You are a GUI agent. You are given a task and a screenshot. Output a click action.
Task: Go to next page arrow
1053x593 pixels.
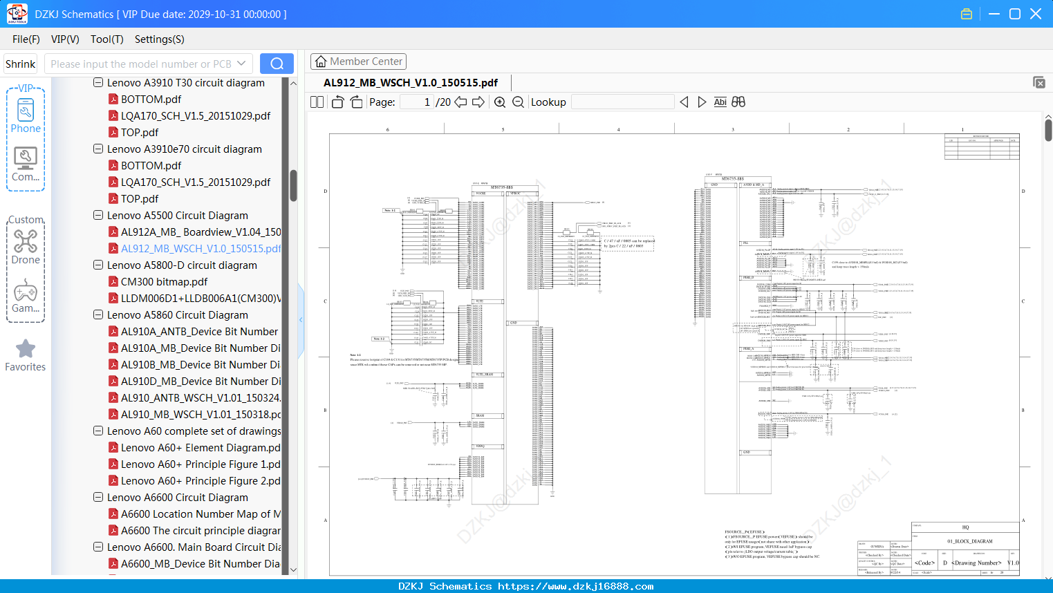(x=478, y=102)
